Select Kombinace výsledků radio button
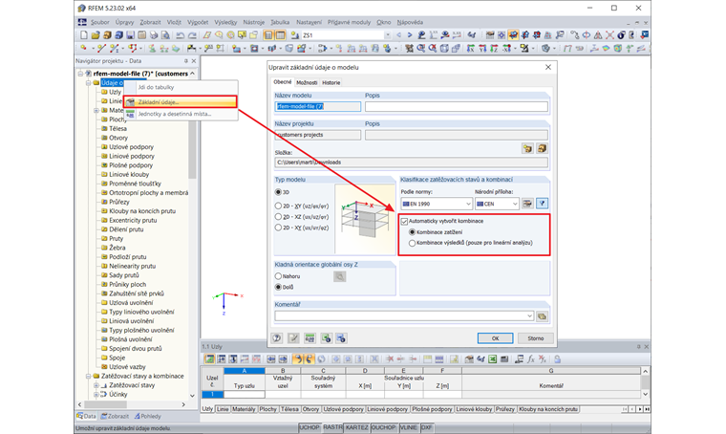Viewport: 726px width, 434px height. coord(412,243)
